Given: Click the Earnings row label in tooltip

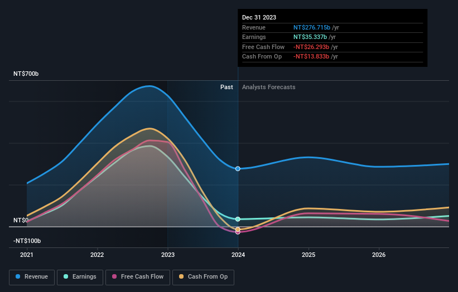Looking at the screenshot, I should 254,37.
